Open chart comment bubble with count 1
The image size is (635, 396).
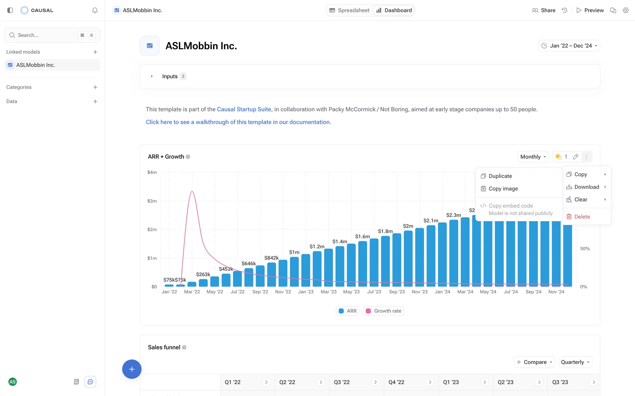(x=561, y=157)
